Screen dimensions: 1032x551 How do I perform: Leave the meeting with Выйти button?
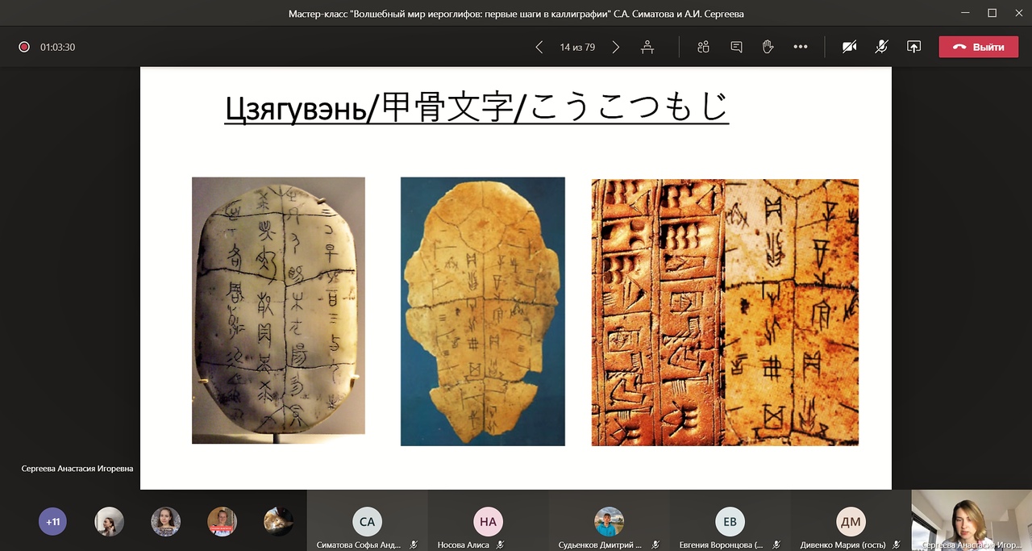(979, 48)
